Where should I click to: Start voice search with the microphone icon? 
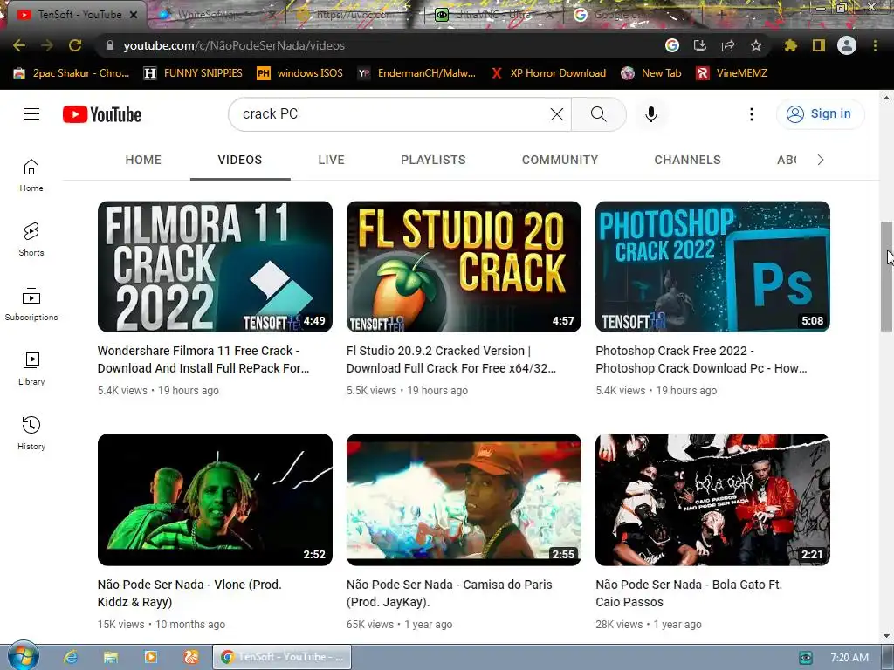pyautogui.click(x=651, y=114)
